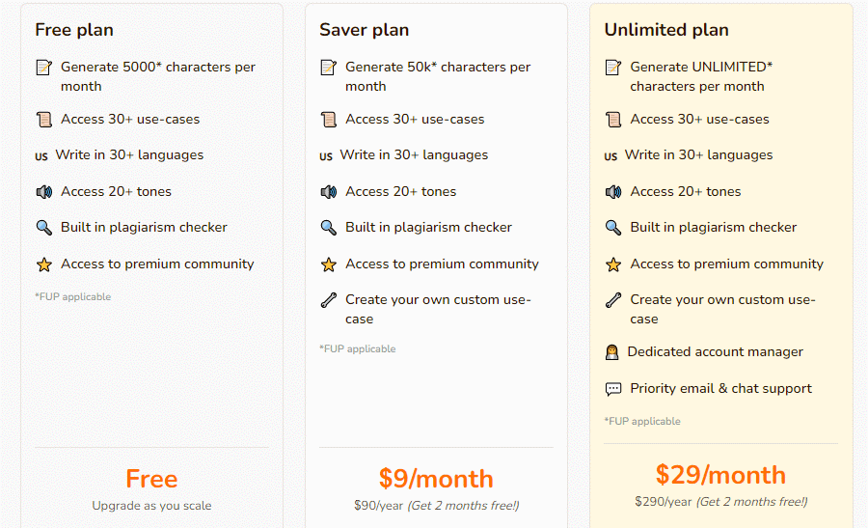Select the Free plan heading

74,30
